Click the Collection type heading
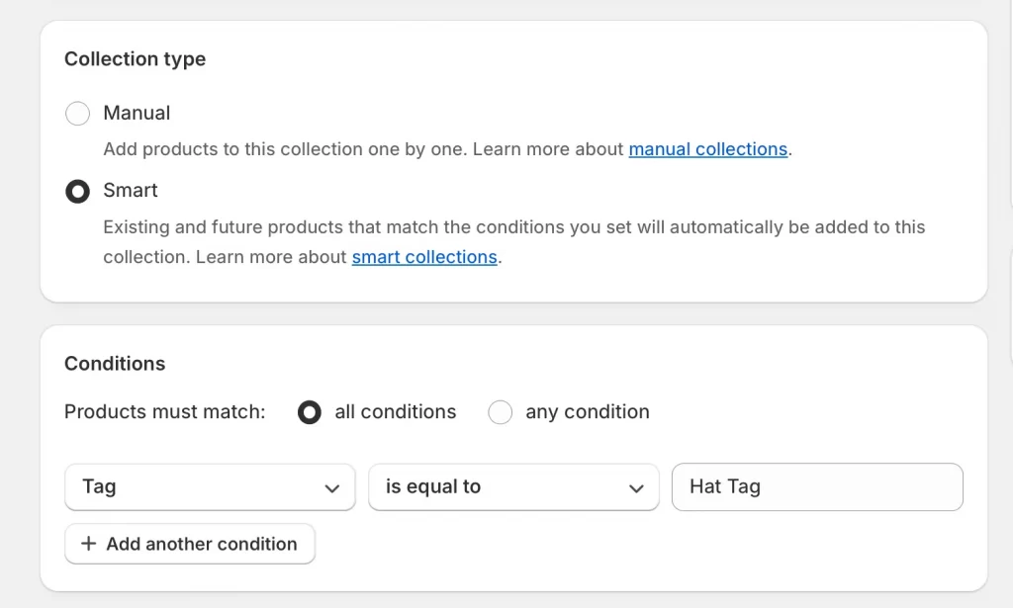 pos(135,59)
